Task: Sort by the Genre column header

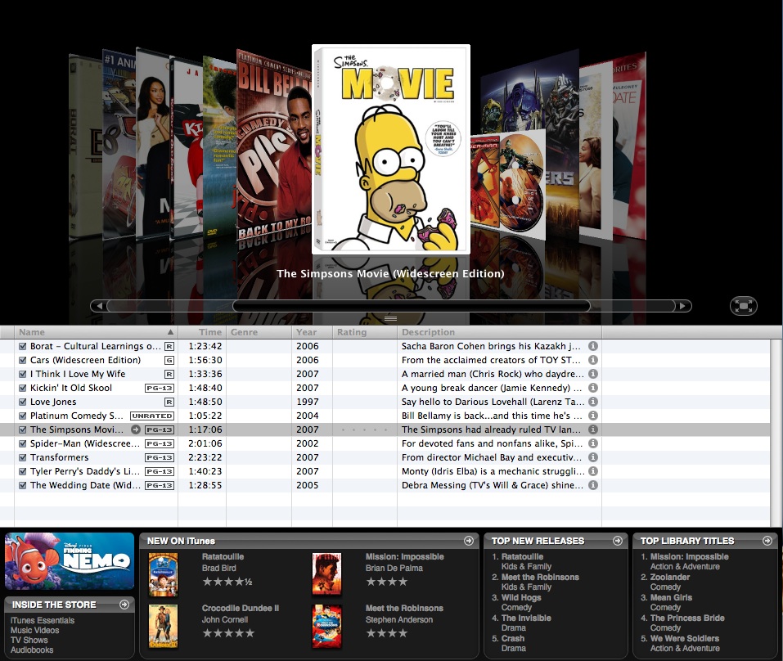Action: coord(259,332)
